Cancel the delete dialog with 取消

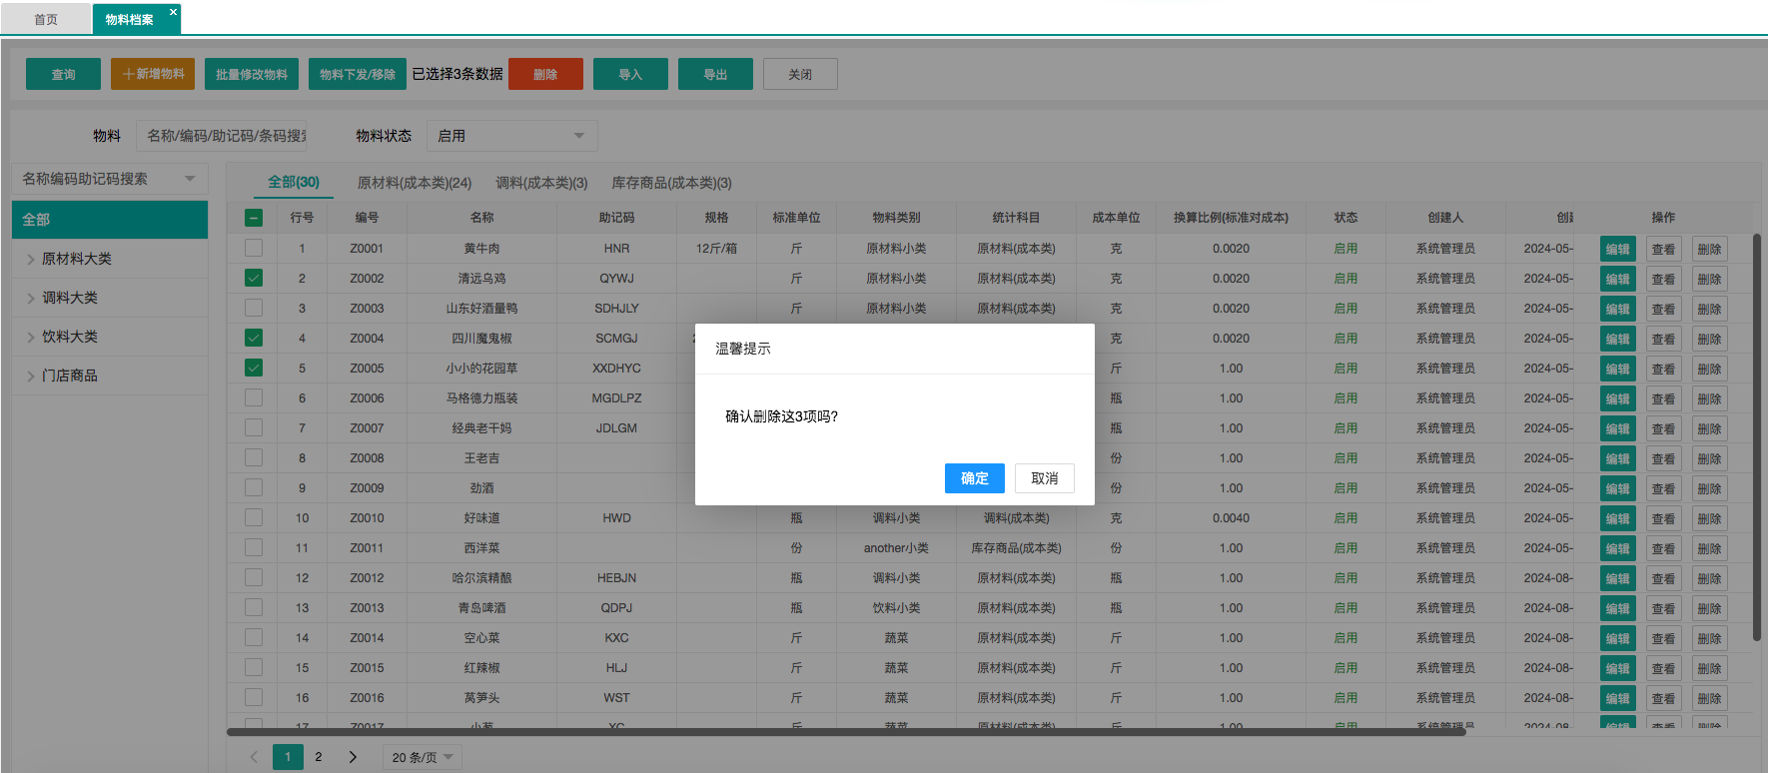click(x=1044, y=478)
